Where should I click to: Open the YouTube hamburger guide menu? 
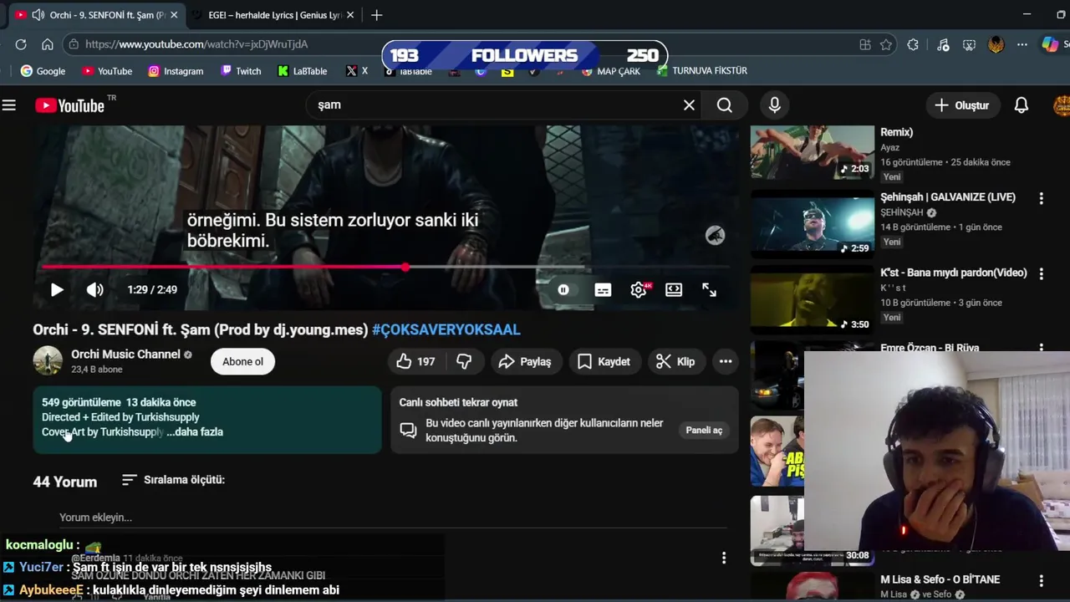click(9, 105)
